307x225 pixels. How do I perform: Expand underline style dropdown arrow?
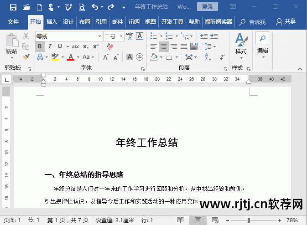click(68, 46)
